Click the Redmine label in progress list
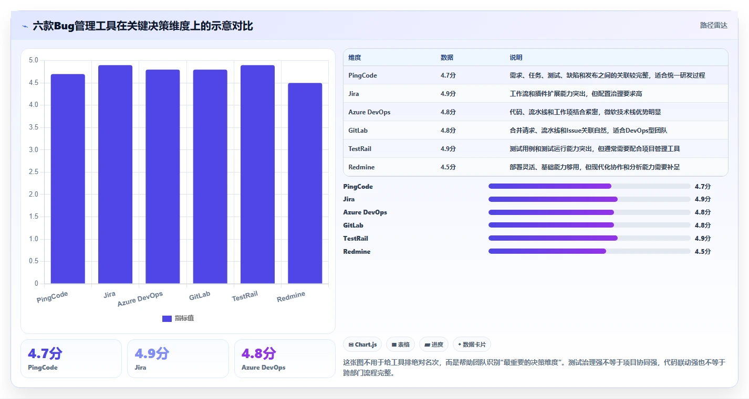Viewport: 749px width, 399px height. pos(357,252)
